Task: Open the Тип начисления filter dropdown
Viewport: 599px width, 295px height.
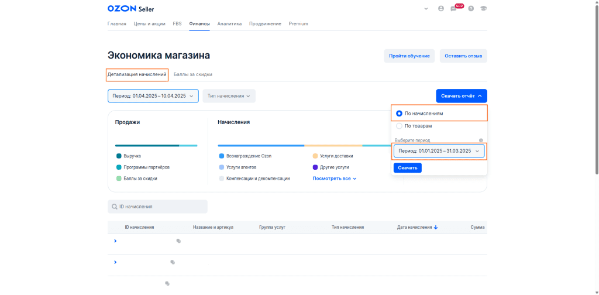Action: point(229,96)
